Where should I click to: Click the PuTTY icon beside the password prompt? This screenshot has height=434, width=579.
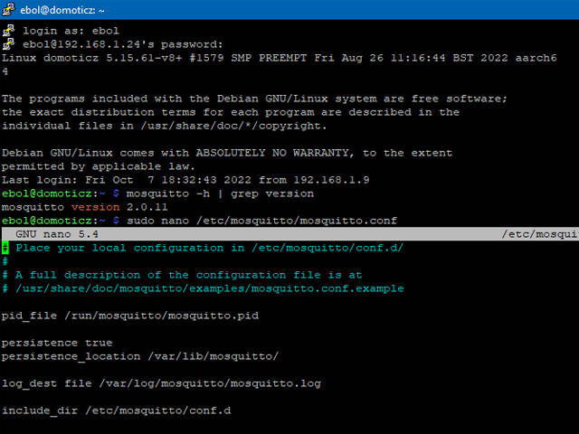(x=8, y=44)
